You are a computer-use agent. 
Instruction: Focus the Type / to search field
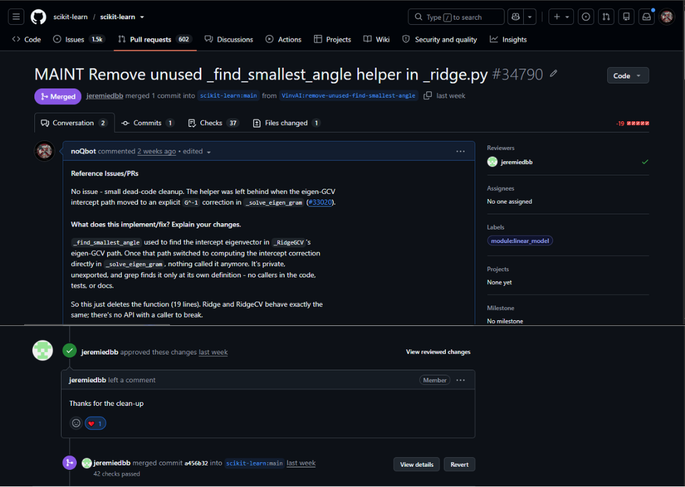click(x=456, y=17)
